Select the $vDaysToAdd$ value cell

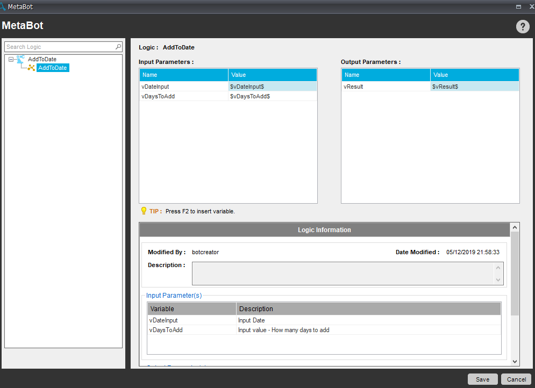click(x=272, y=96)
